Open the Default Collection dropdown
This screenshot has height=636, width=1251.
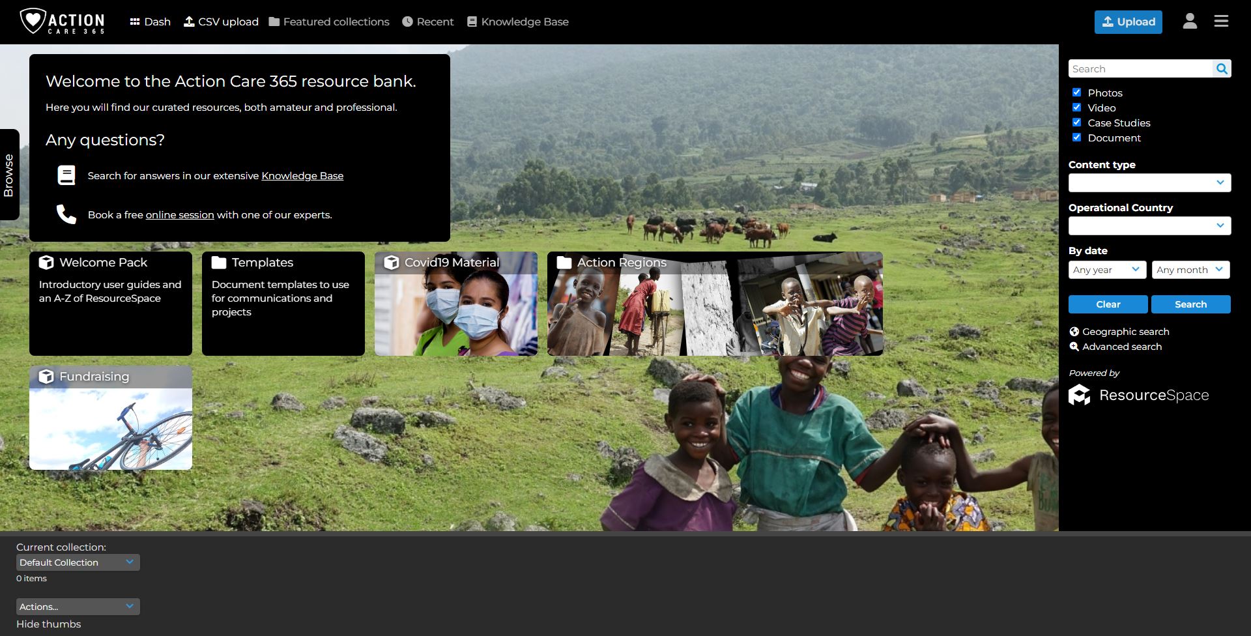[78, 562]
